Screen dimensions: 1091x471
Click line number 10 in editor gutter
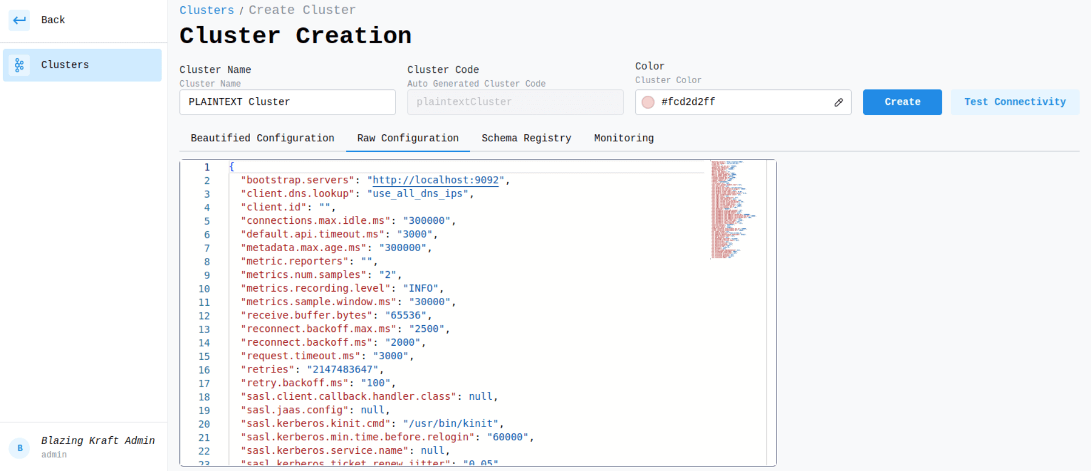point(204,289)
